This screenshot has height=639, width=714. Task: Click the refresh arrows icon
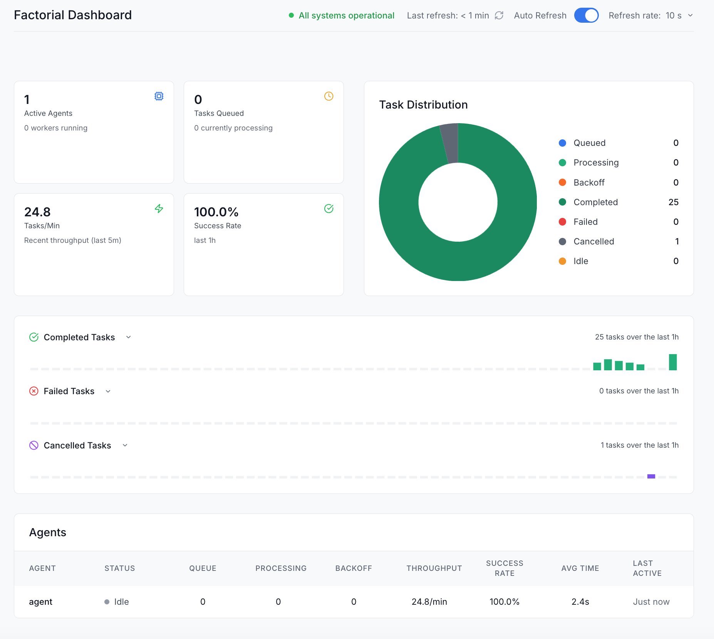coord(499,15)
